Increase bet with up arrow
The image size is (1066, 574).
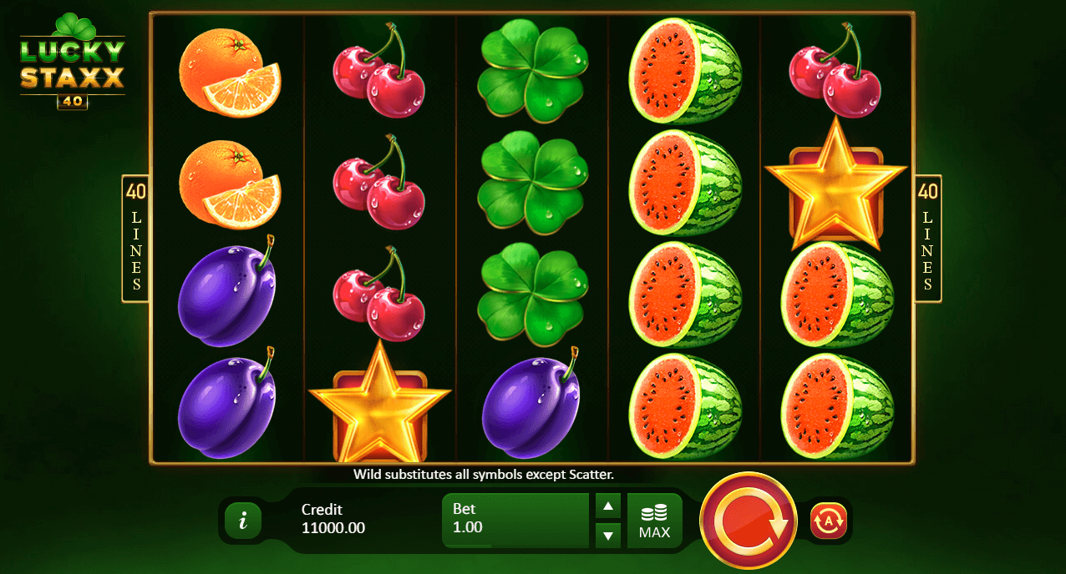click(608, 506)
